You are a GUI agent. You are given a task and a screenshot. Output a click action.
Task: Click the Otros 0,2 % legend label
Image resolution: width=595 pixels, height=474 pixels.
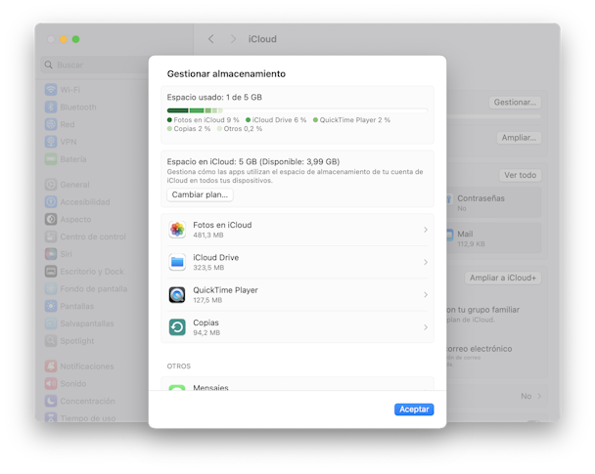[x=243, y=129]
